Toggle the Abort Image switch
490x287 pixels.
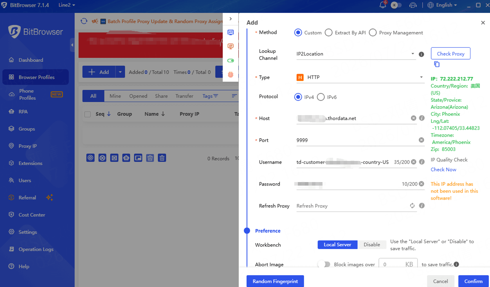tap(324, 264)
